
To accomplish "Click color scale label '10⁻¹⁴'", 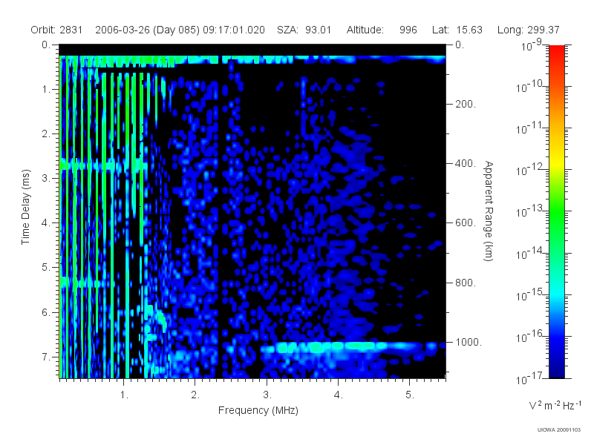I will point(529,253).
